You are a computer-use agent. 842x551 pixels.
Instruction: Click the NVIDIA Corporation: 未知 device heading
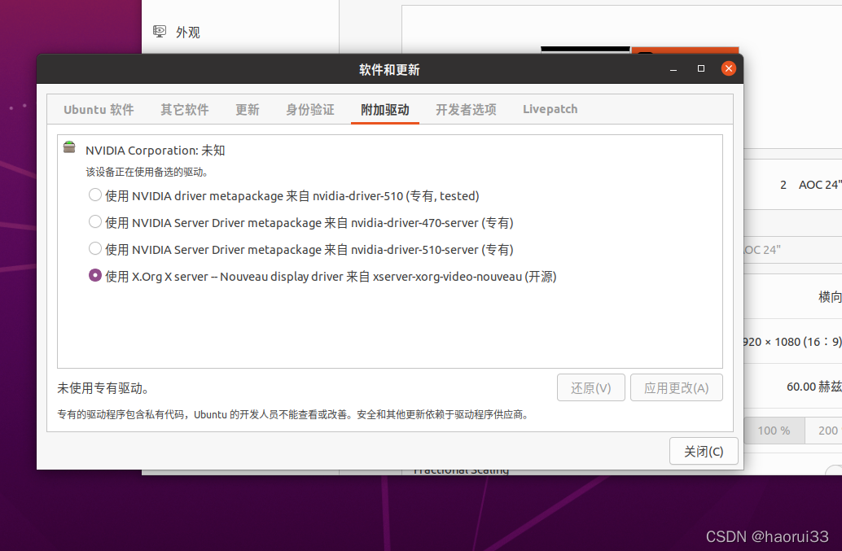tap(156, 151)
